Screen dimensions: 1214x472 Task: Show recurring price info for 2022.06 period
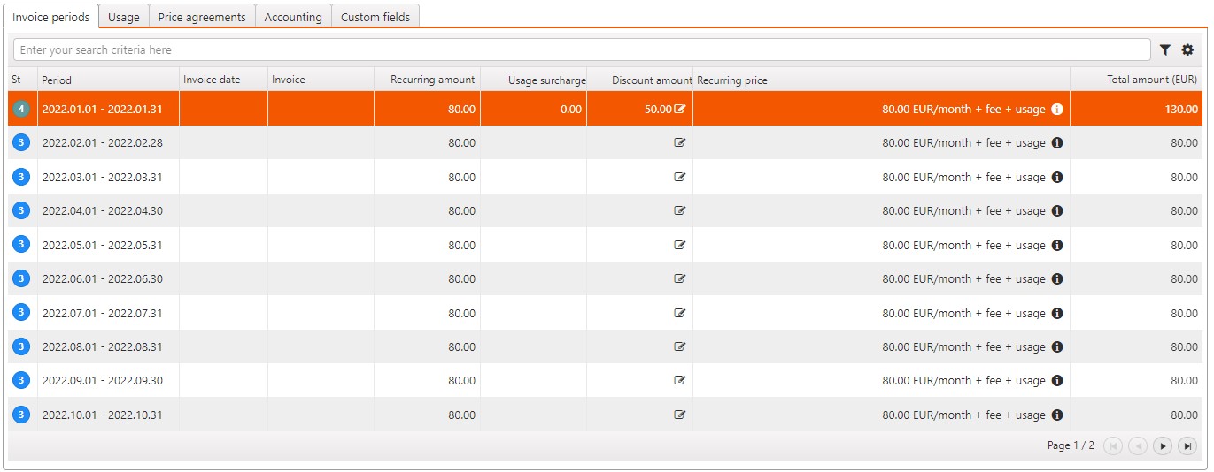(1056, 278)
